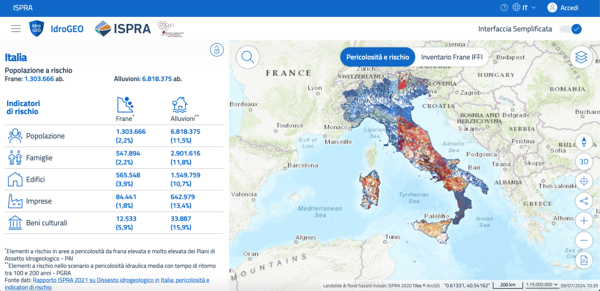This screenshot has height=291, width=600.
Task: Zoom out on the map
Action: point(584,240)
